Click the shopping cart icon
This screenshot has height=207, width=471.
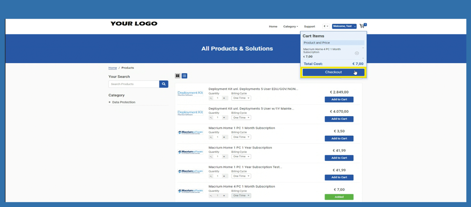362,26
